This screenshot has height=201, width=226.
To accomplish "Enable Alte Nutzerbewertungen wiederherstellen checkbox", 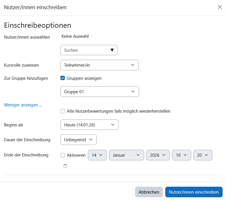I will click(62, 111).
